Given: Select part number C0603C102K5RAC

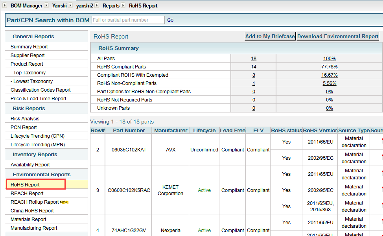Looking at the screenshot, I should pos(129,190).
